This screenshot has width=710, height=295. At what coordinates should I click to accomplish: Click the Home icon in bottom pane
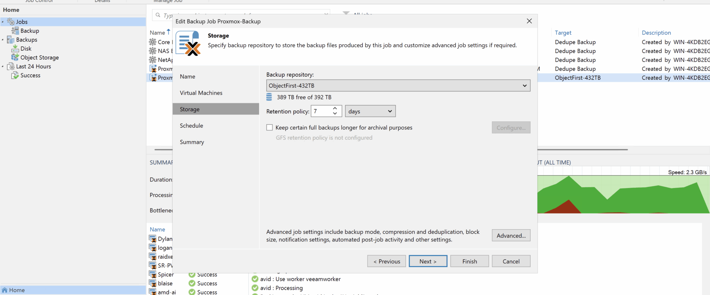click(5, 290)
